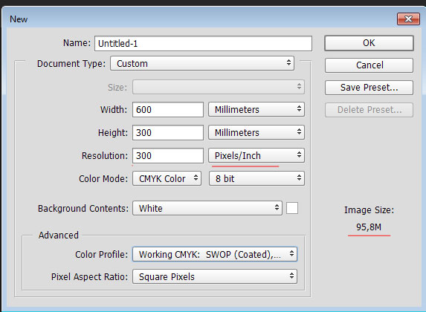Viewport: 426px width, 312px height.
Task: Click the Cancel button
Action: pyautogui.click(x=369, y=65)
